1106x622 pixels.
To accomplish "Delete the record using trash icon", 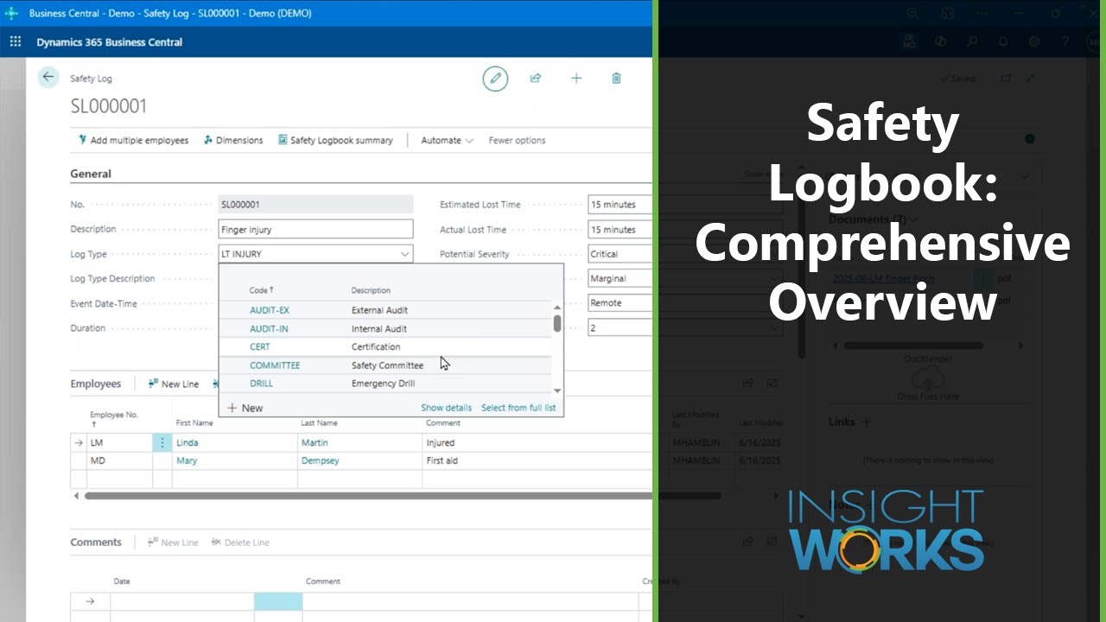I will point(616,78).
